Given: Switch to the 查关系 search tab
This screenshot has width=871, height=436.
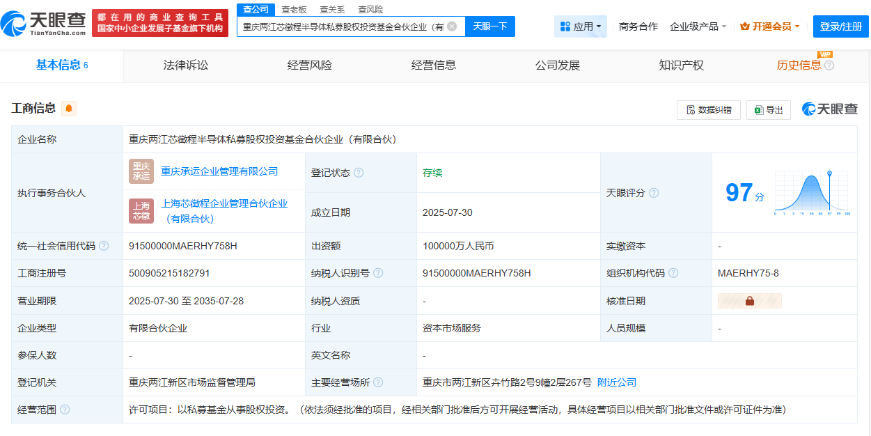Looking at the screenshot, I should tap(332, 10).
